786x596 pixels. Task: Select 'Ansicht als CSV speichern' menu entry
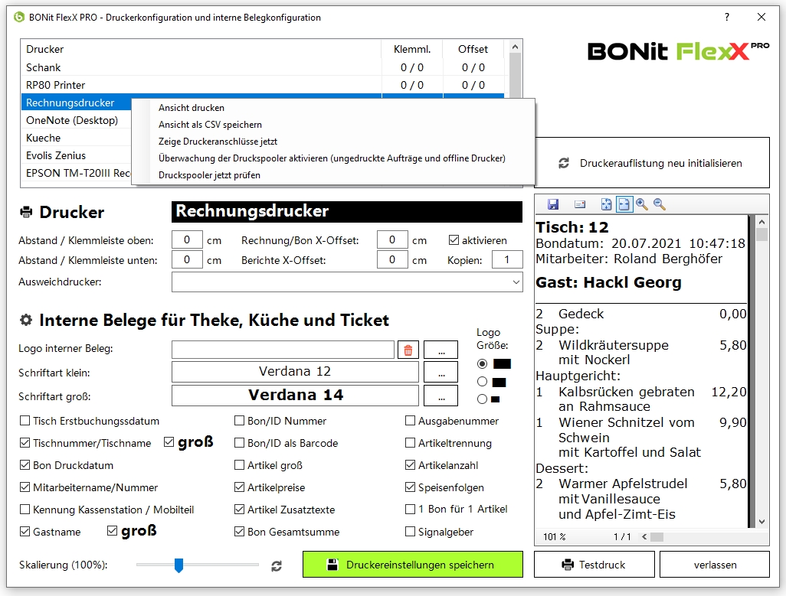(x=333, y=125)
